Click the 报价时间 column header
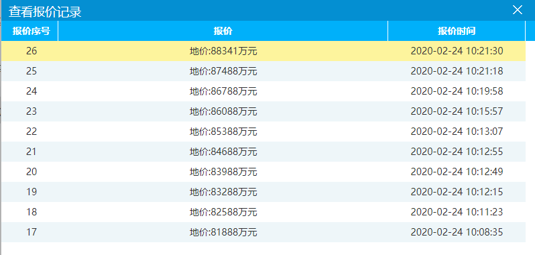This screenshot has height=255, width=535. pos(457,31)
